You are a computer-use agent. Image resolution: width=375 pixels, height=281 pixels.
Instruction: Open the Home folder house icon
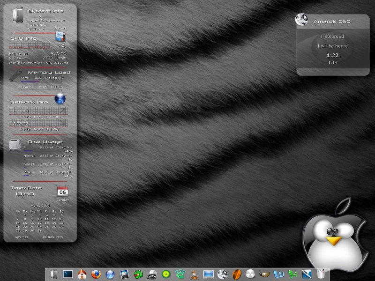click(x=82, y=274)
